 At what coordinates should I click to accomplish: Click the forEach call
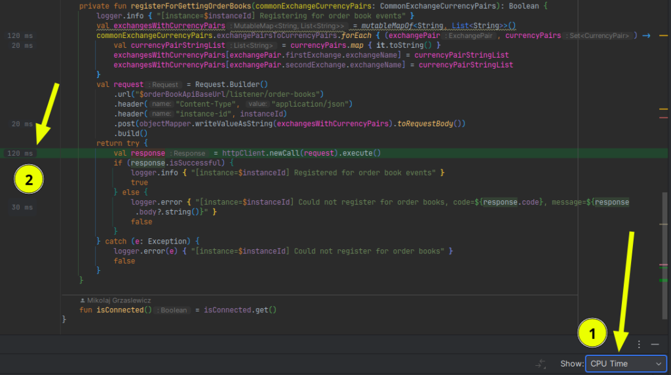(x=356, y=35)
